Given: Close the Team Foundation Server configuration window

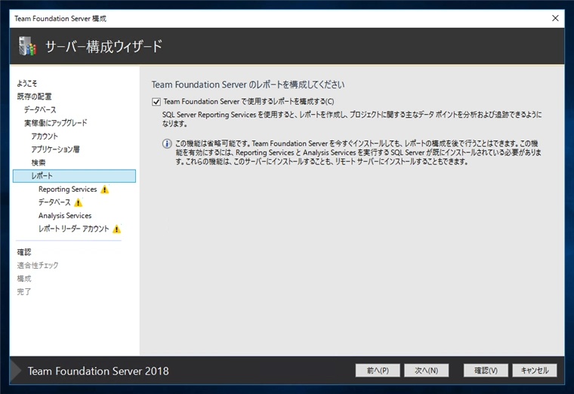Looking at the screenshot, I should pyautogui.click(x=555, y=18).
